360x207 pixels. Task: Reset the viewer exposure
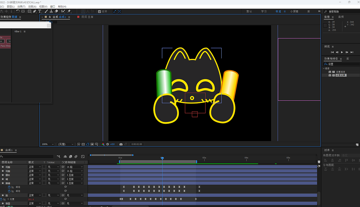[x=107, y=144]
